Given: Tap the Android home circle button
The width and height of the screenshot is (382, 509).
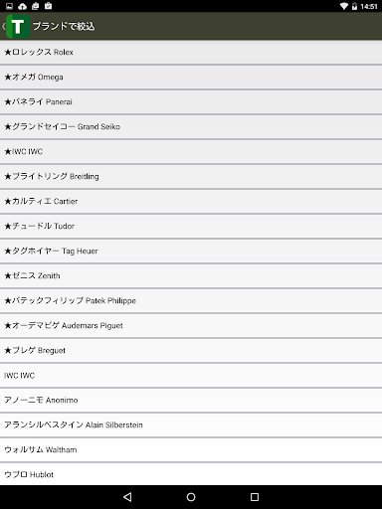Looking at the screenshot, I should click(x=191, y=497).
